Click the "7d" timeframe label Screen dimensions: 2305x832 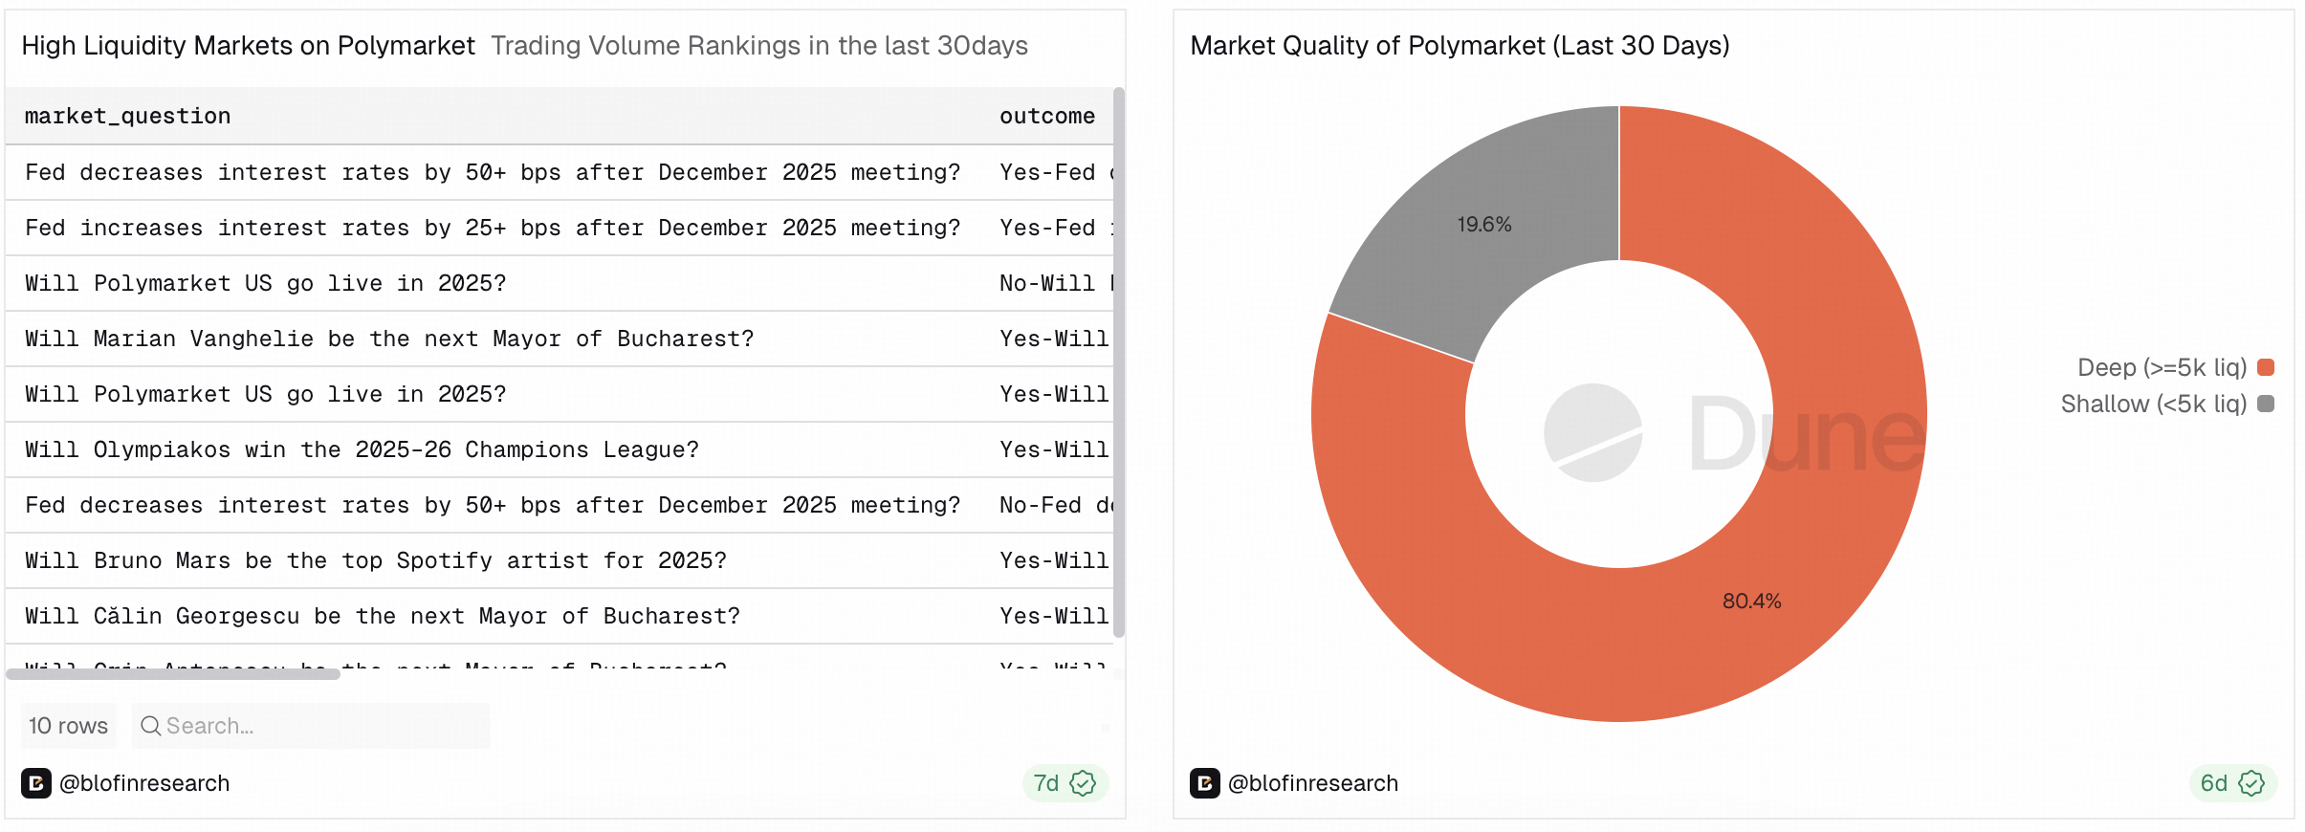point(1044,783)
